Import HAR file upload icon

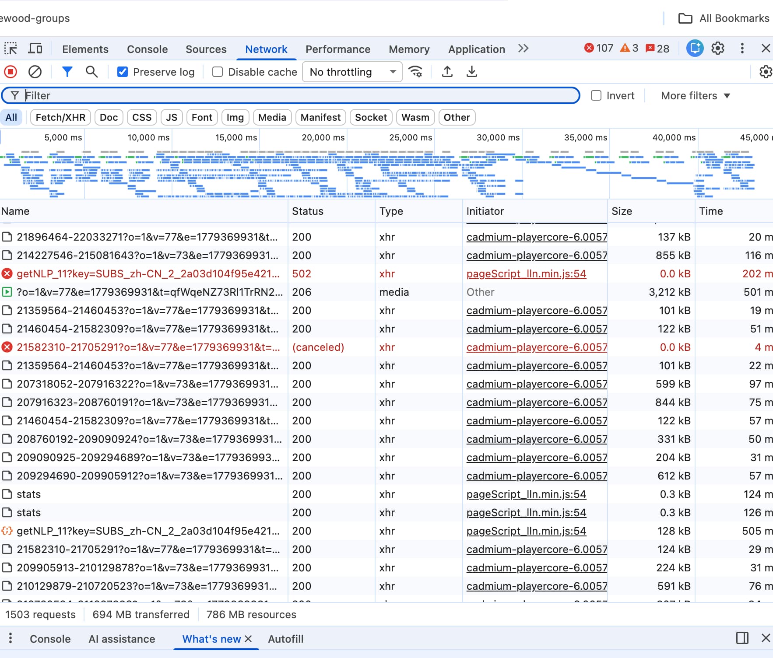[447, 72]
